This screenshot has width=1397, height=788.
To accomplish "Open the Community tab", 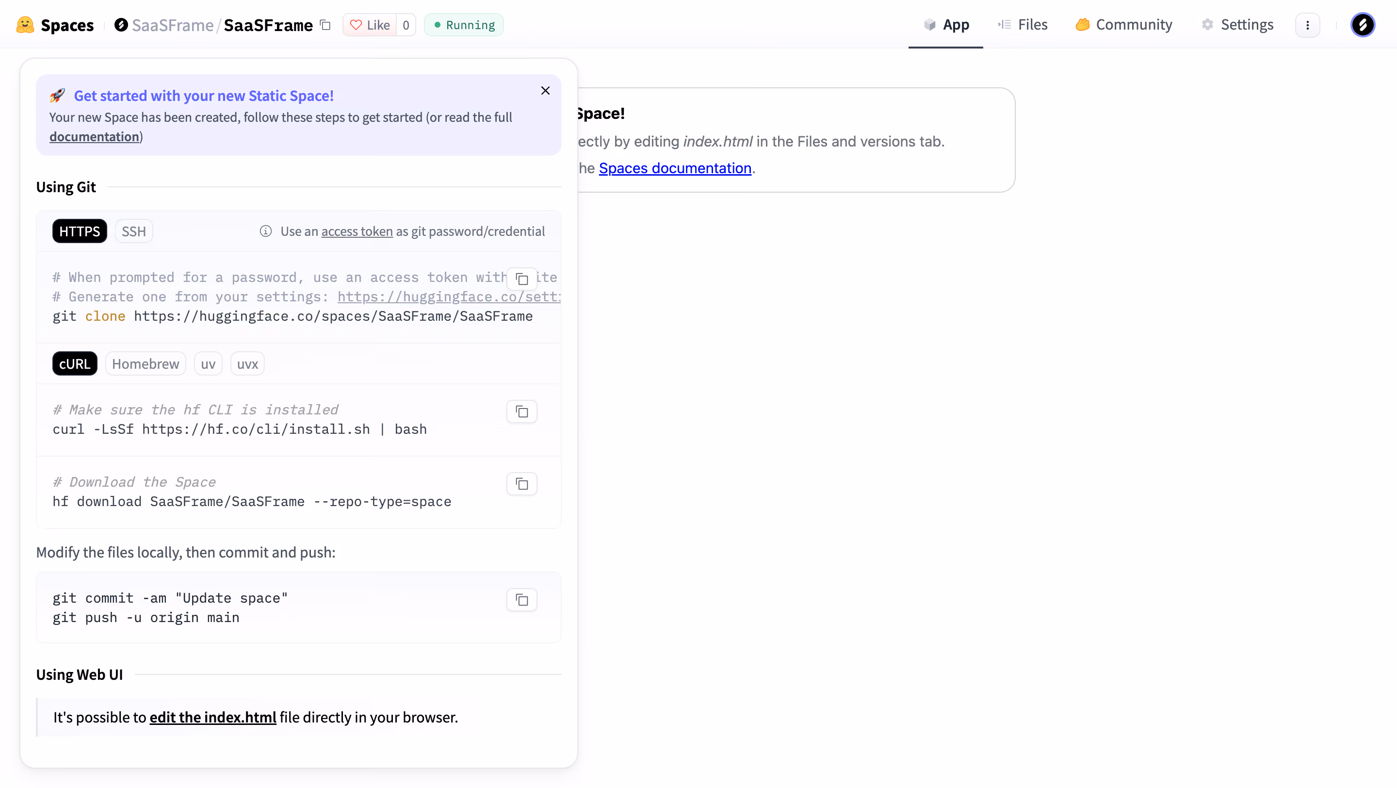I will pyautogui.click(x=1124, y=25).
